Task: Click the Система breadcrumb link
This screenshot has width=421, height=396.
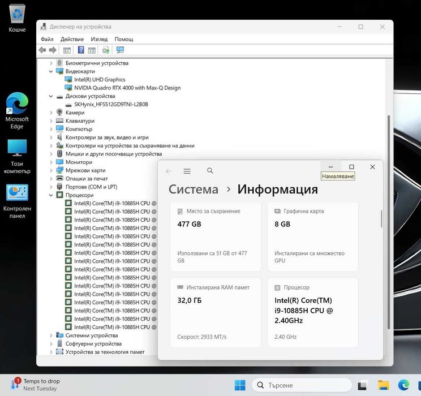Action: [x=194, y=190]
